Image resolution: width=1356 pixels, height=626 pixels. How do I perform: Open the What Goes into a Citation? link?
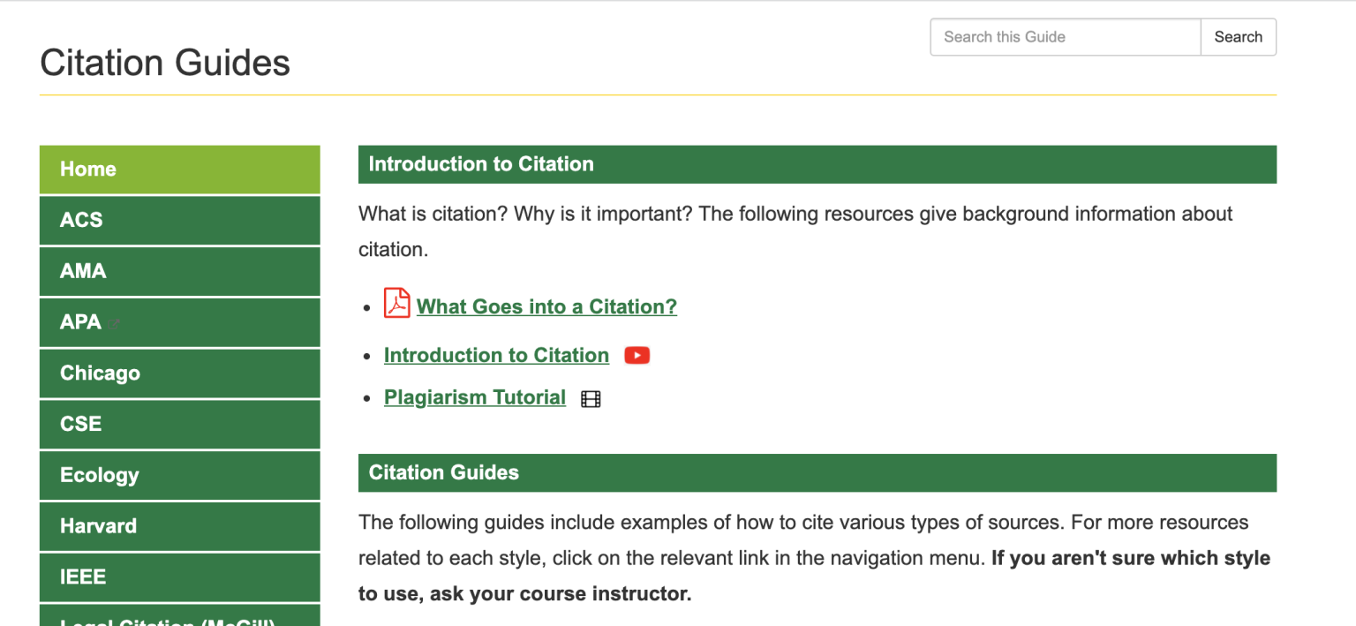point(546,306)
